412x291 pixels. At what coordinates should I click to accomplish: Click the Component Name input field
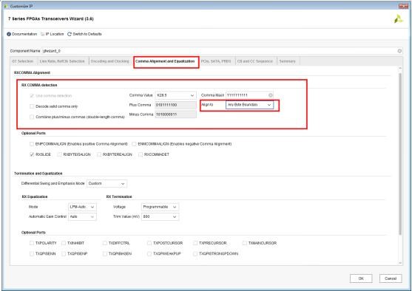click(x=219, y=51)
